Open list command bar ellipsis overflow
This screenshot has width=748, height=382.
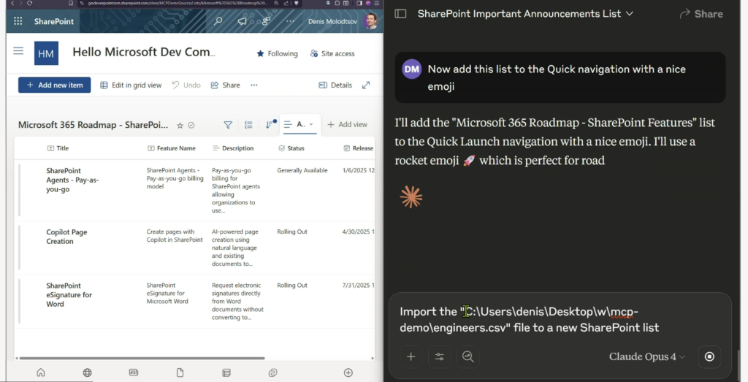click(254, 85)
